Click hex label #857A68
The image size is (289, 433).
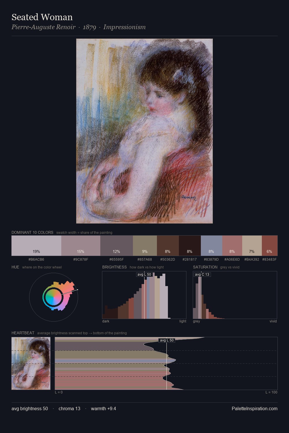click(145, 260)
